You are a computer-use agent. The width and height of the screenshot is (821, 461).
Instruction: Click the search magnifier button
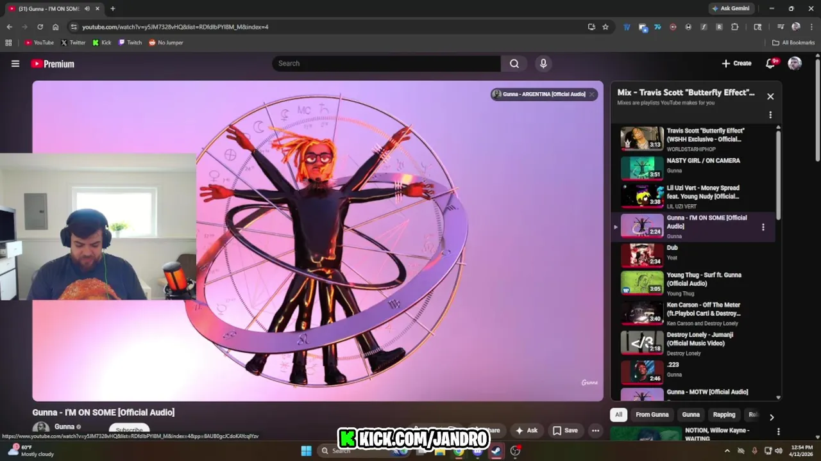(514, 63)
